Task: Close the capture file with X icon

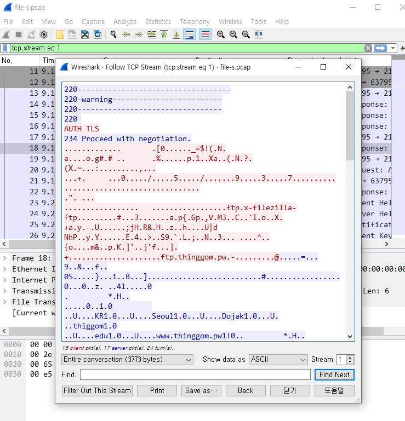Action: pyautogui.click(x=85, y=34)
